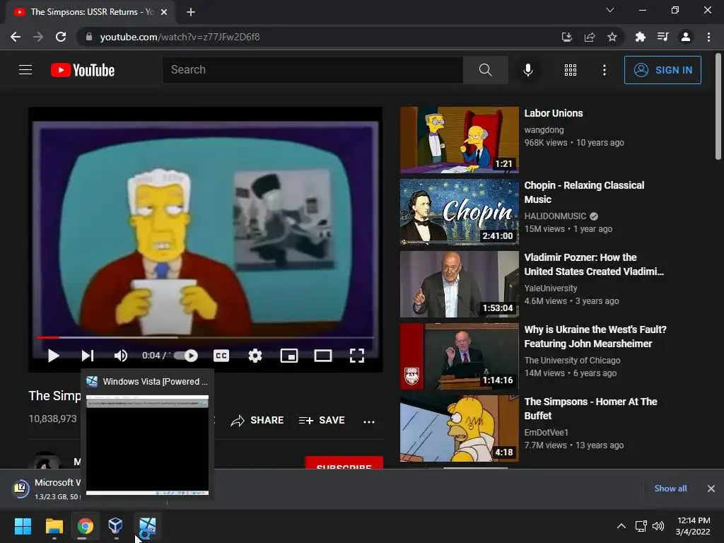Click the page vertical scrollbar

718,107
